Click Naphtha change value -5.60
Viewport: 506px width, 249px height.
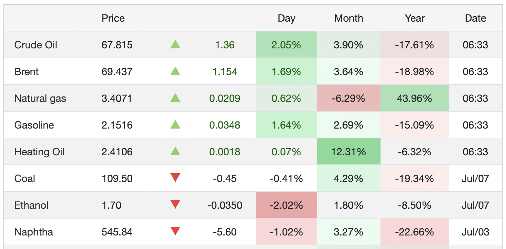pyautogui.click(x=225, y=232)
